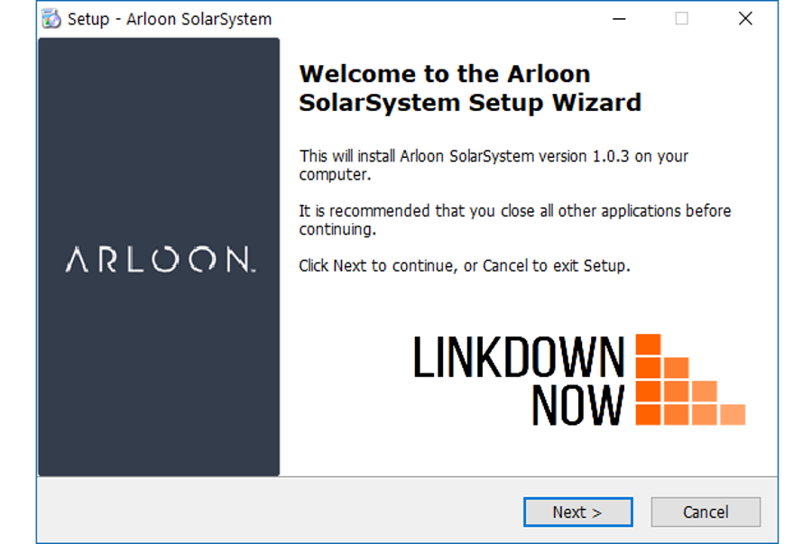Click the setup installer icon in title bar
Image resolution: width=812 pixels, height=544 pixels.
[x=52, y=19]
